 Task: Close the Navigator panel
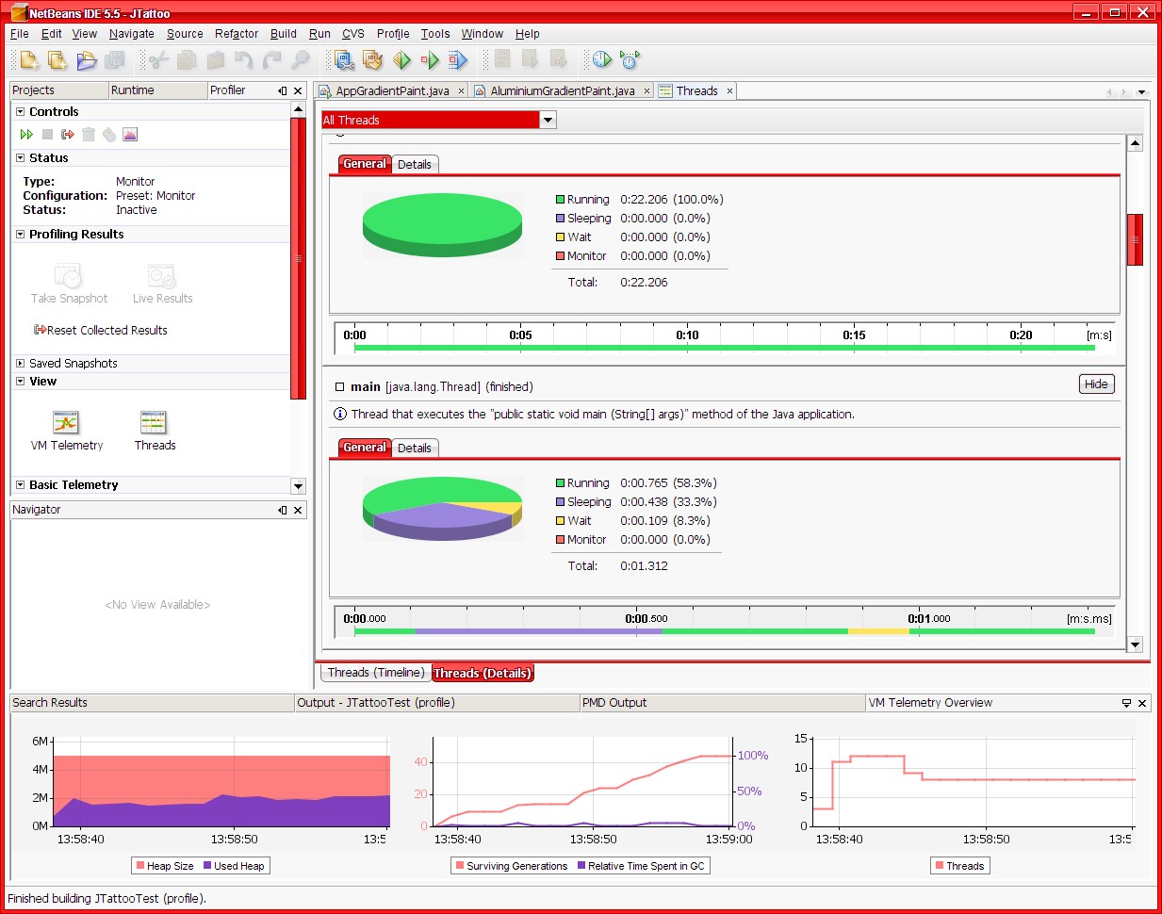pyautogui.click(x=298, y=510)
